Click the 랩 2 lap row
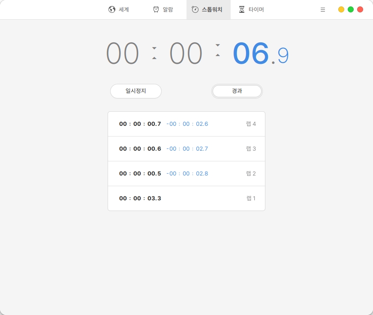Viewport: 373px width, 315px height. coord(186,174)
